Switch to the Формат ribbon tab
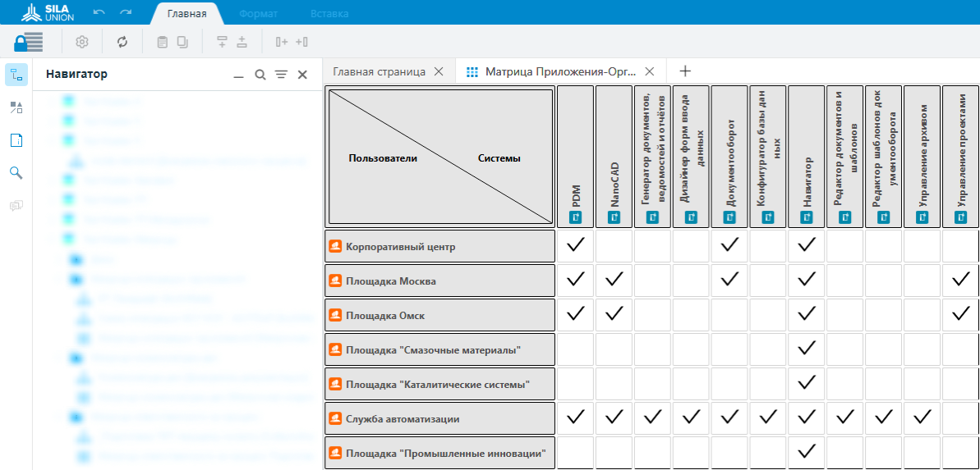Viewport: 980px width, 470px height. tap(258, 14)
